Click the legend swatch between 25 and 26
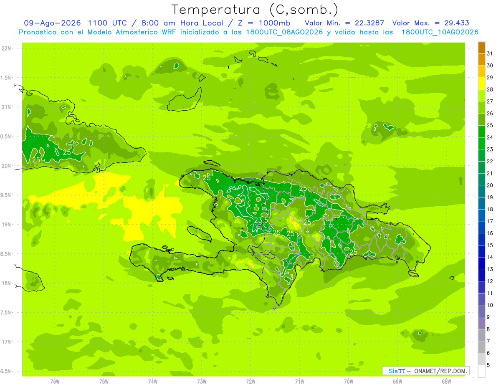 481,119
